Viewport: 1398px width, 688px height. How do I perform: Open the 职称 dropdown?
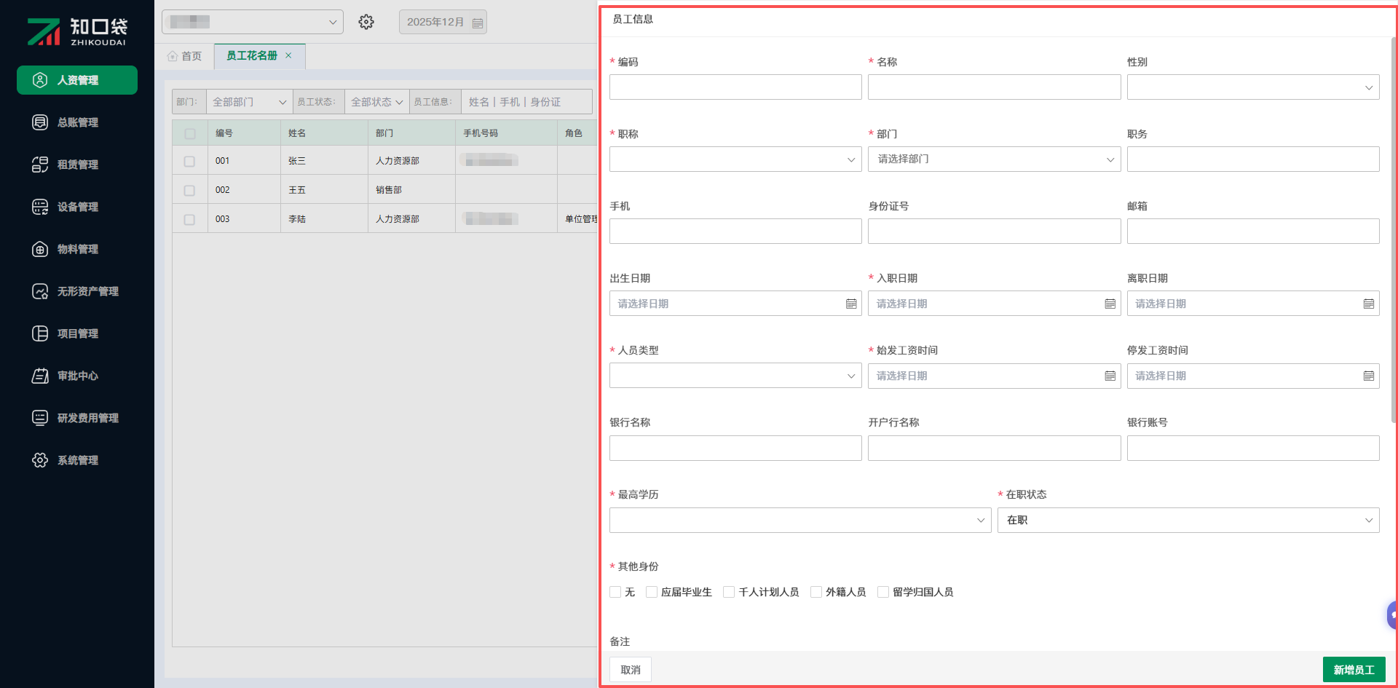click(x=735, y=159)
